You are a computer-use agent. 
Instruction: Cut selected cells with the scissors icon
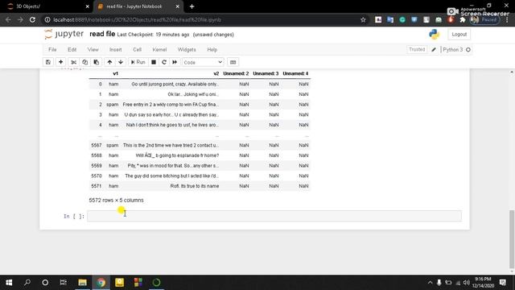(73, 62)
